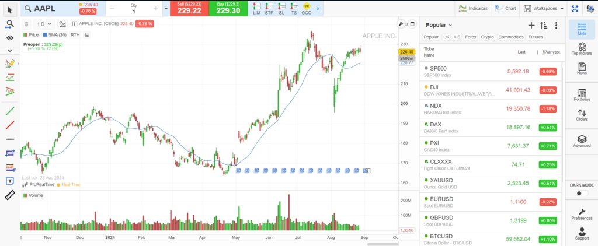
Task: Open the chart indicator settings icon
Action: tap(62, 24)
